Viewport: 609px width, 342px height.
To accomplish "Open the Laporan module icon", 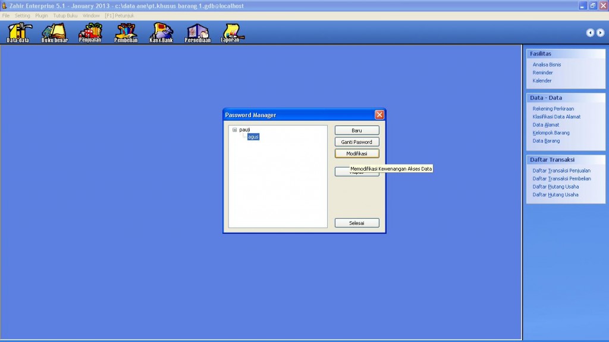I will (231, 33).
